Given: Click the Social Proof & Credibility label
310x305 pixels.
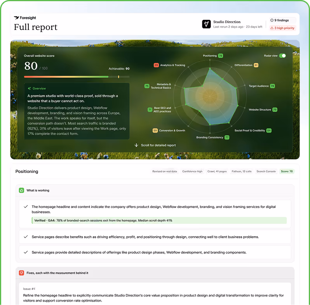Looking at the screenshot, I should click(250, 130).
